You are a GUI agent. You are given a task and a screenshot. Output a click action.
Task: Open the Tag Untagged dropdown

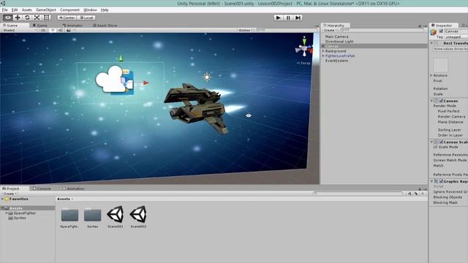[456, 37]
